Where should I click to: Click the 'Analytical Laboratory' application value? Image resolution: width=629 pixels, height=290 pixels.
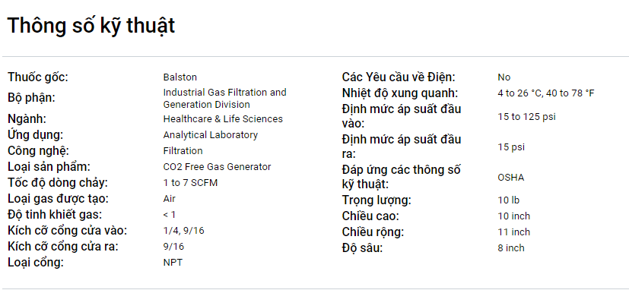[210, 135]
